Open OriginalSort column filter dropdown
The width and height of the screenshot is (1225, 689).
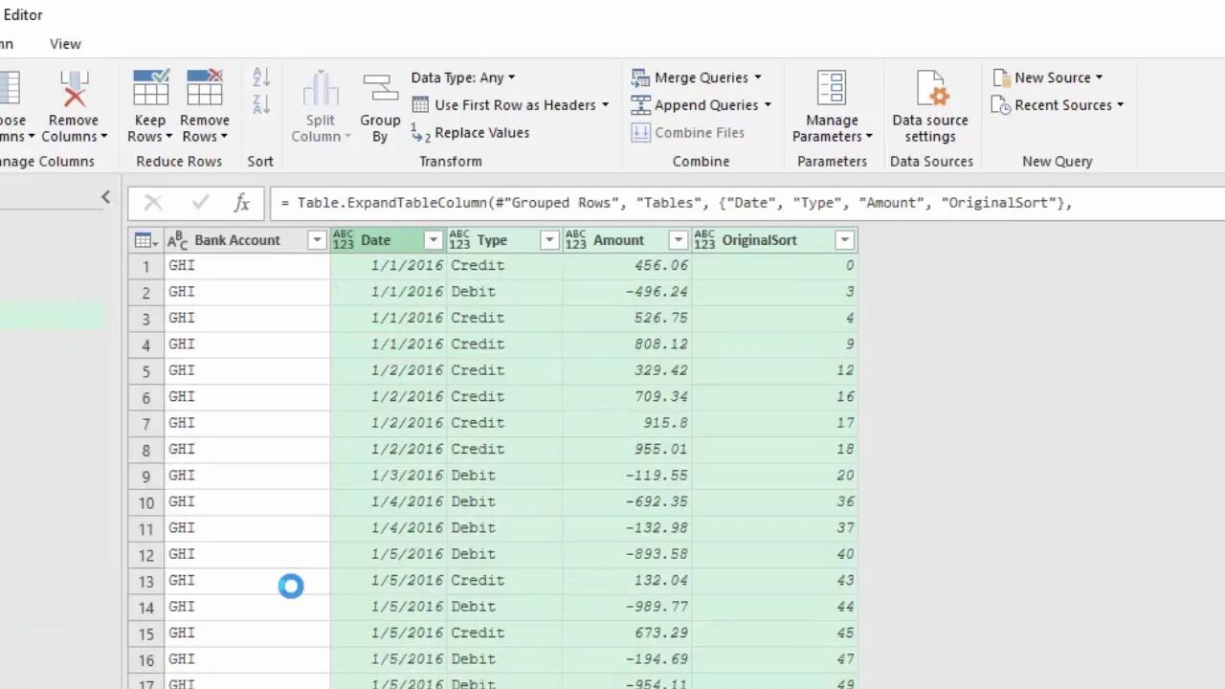pyautogui.click(x=844, y=240)
